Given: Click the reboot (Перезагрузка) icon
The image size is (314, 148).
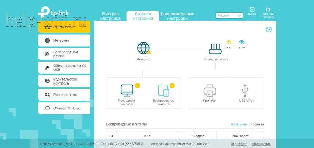Looking at the screenshot, I should coord(268,10).
